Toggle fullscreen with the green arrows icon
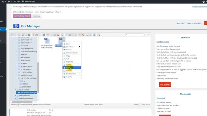 point(99,35)
